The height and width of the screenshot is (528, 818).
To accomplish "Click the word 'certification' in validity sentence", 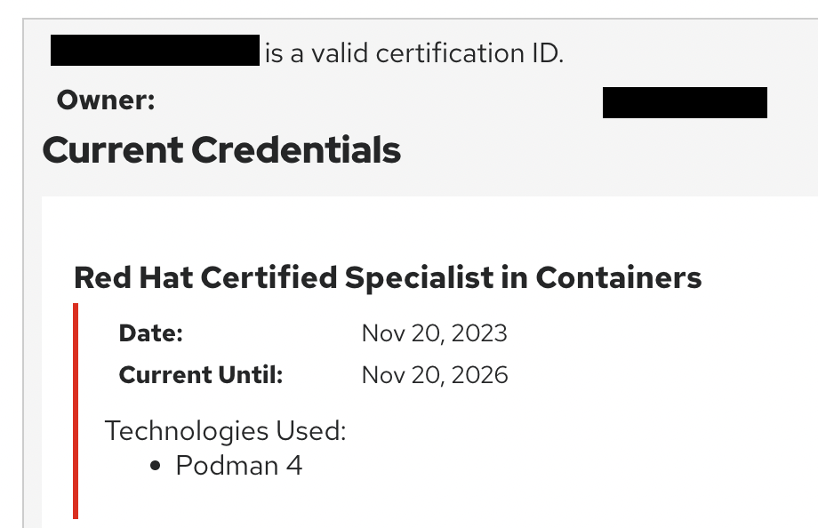I will [x=450, y=53].
